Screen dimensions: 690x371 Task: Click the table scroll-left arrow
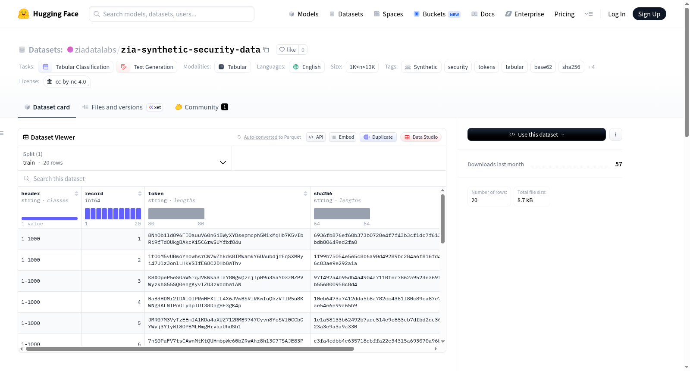22,349
